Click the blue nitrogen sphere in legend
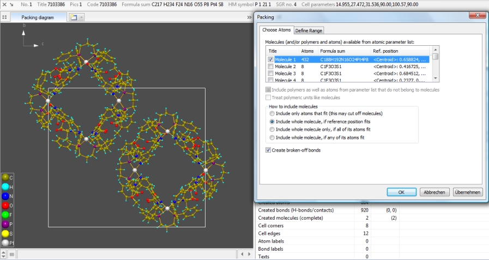This screenshot has width=489, height=260. point(5,196)
